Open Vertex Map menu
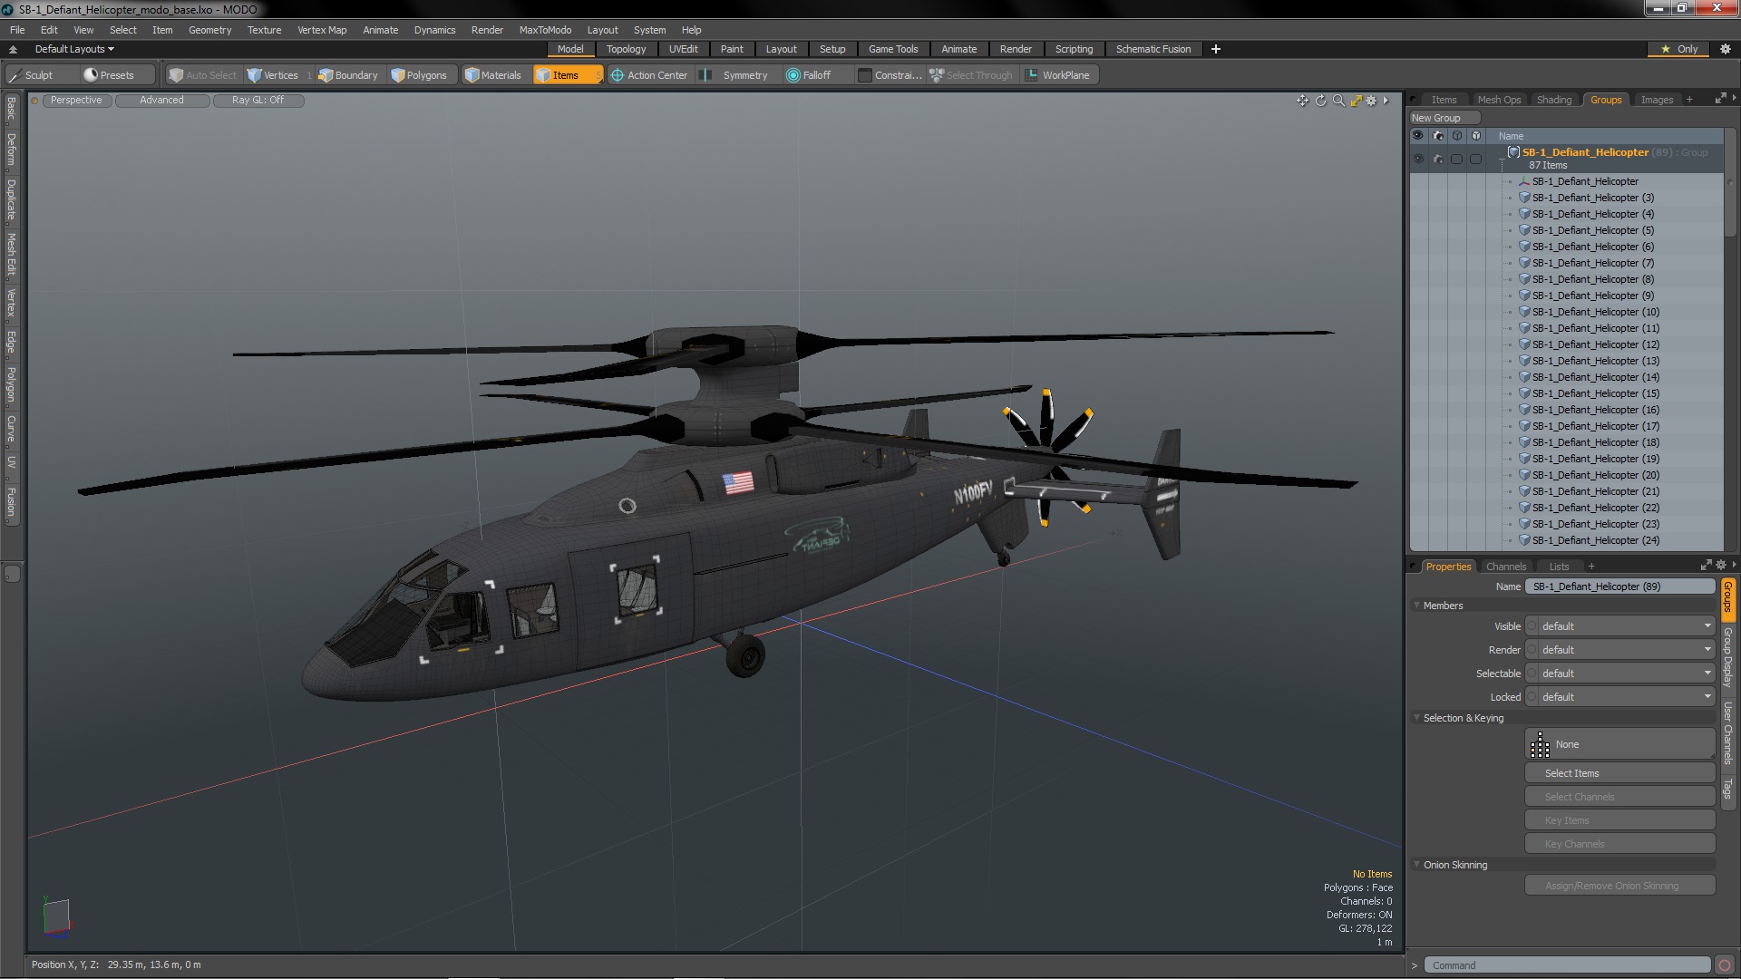Image resolution: width=1741 pixels, height=979 pixels. [322, 30]
